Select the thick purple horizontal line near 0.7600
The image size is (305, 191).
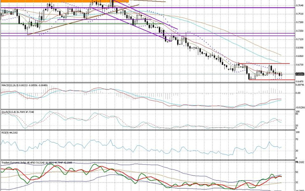[148, 8]
